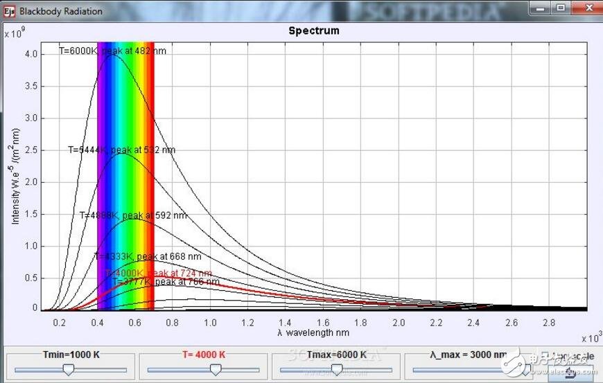Click the red T= 4000 K slider thumb
The image size is (603, 383).
click(215, 371)
